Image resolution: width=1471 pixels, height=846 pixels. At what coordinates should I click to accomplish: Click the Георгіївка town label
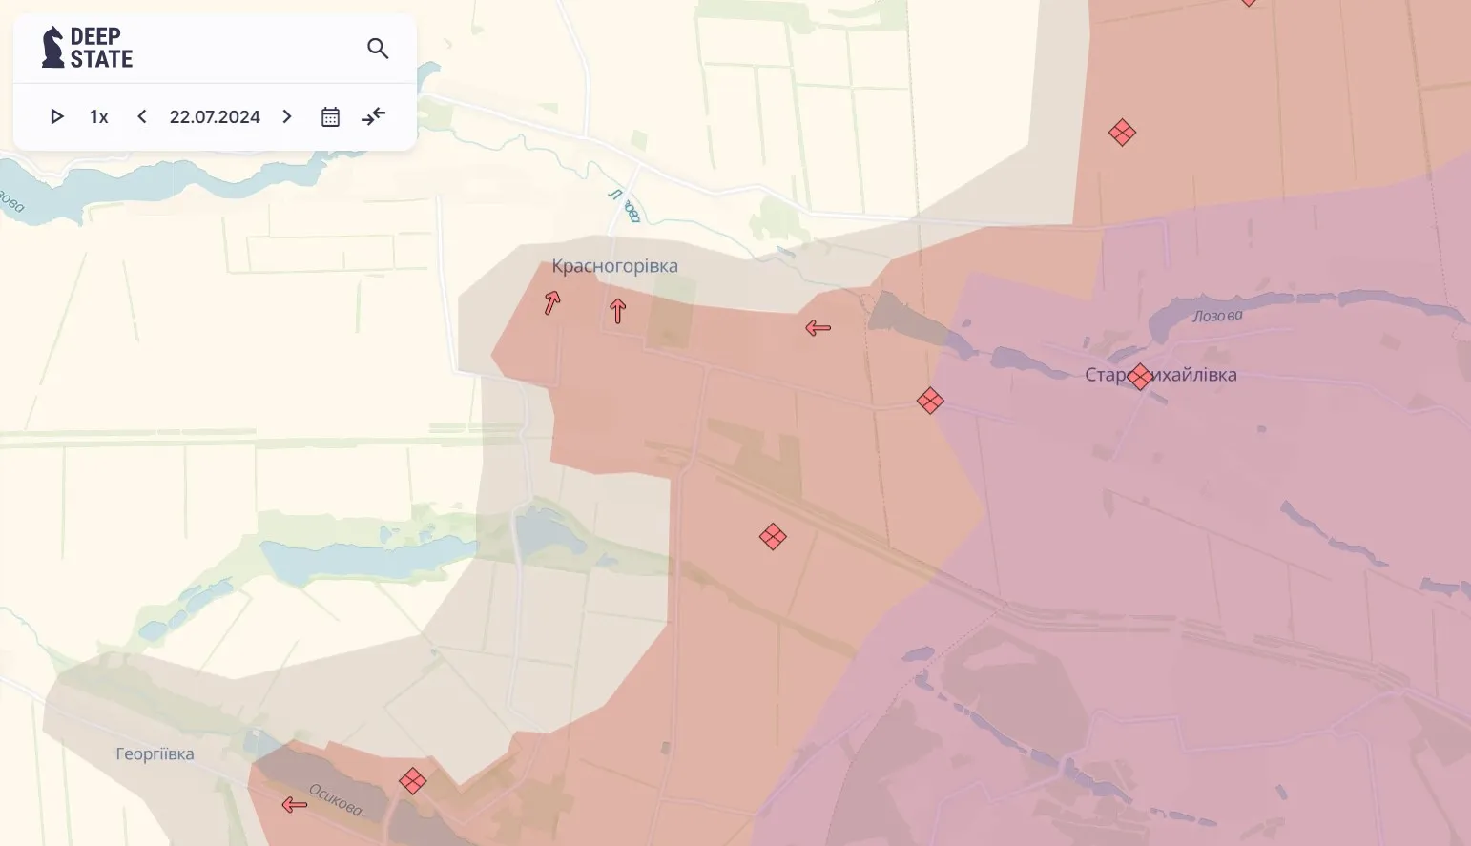155,753
